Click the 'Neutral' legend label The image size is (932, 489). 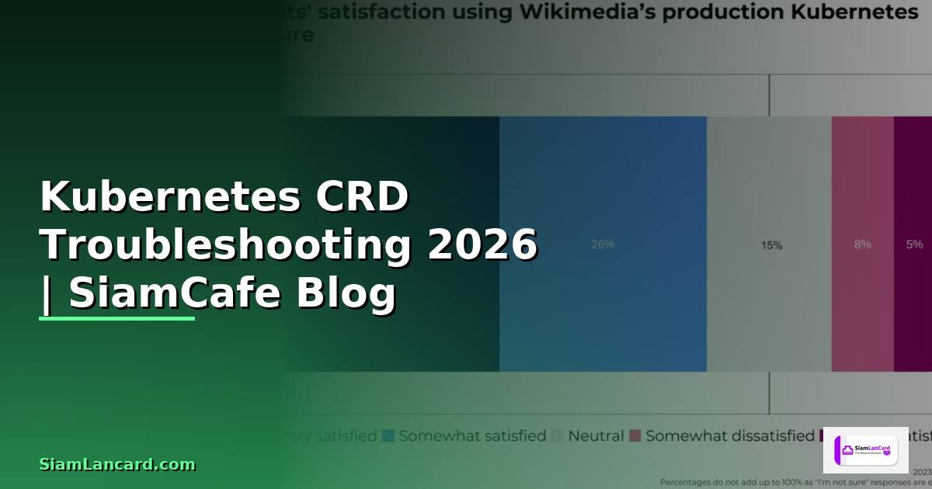tap(596, 436)
